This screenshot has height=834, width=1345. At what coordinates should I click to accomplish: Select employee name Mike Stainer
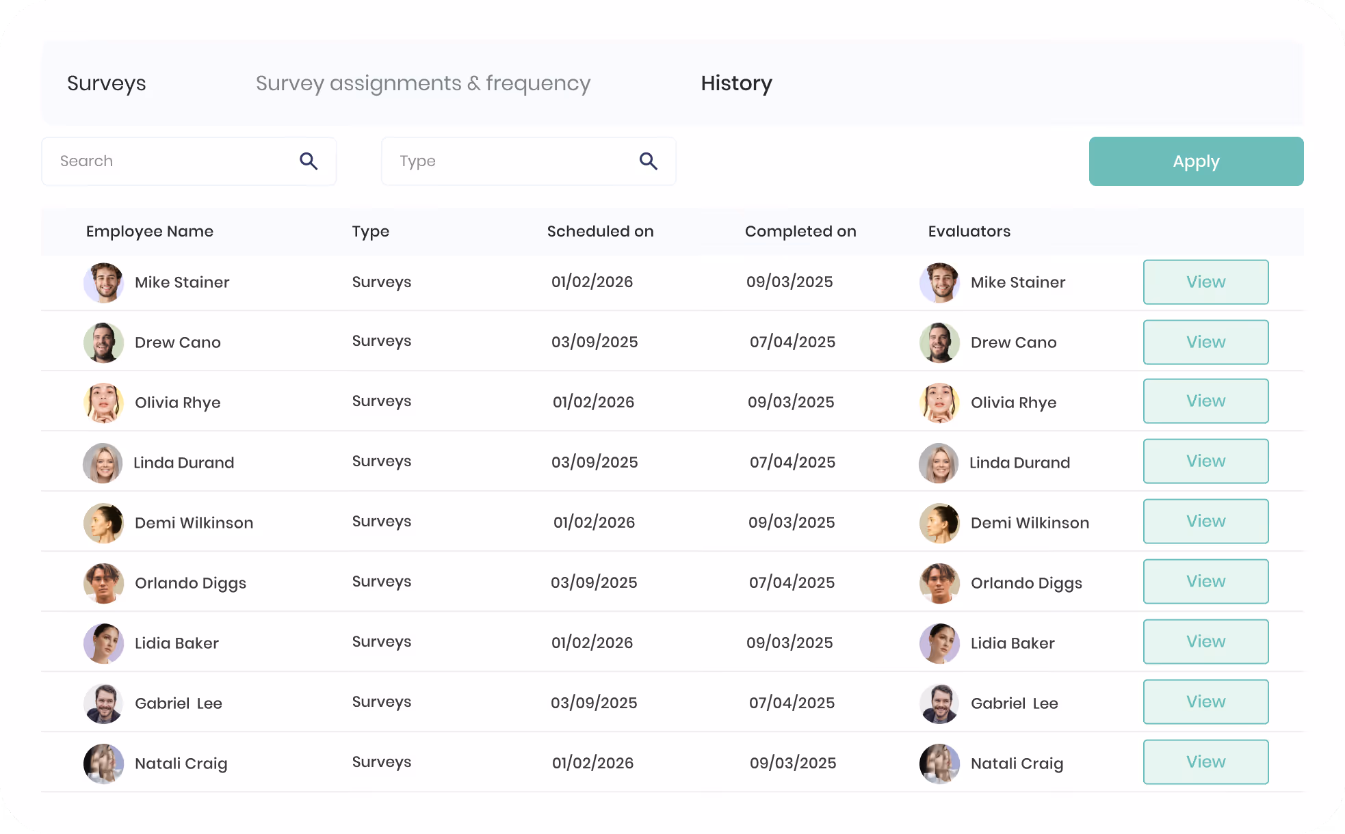point(182,282)
